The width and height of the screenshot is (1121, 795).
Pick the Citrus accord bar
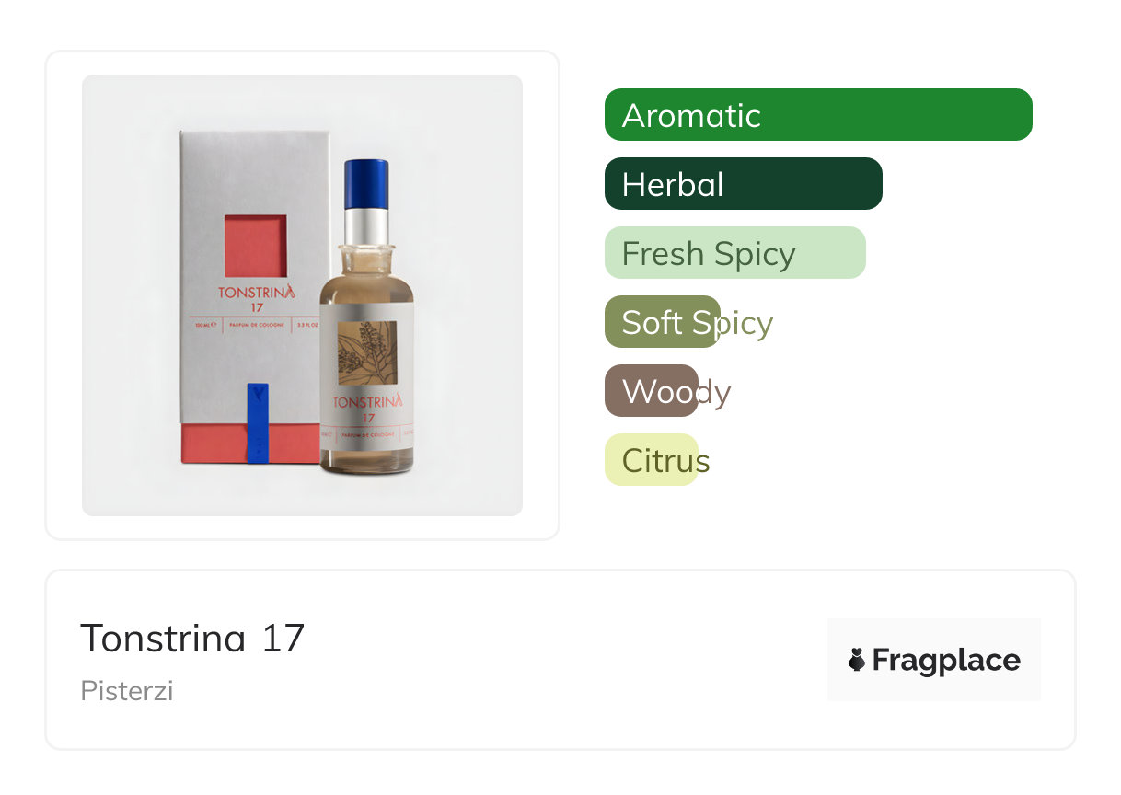tap(651, 460)
